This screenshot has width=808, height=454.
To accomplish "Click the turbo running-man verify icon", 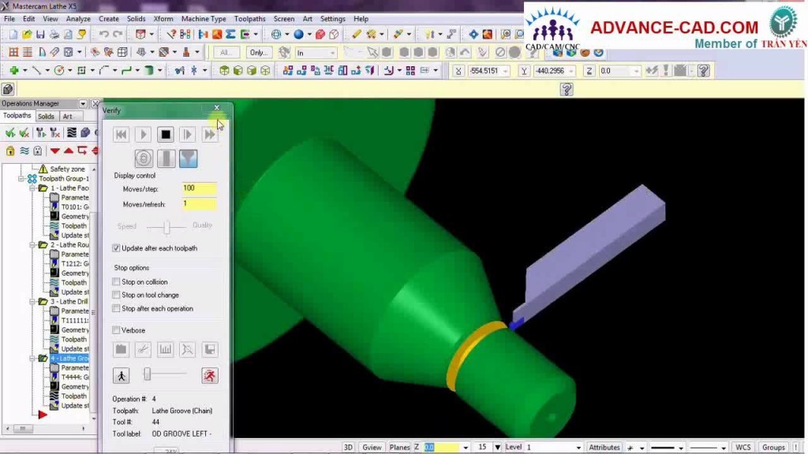I will 209,375.
